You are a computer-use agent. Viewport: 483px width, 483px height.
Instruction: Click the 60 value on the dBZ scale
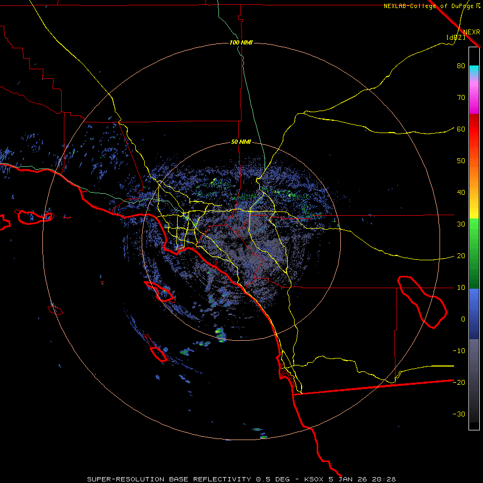[461, 129]
